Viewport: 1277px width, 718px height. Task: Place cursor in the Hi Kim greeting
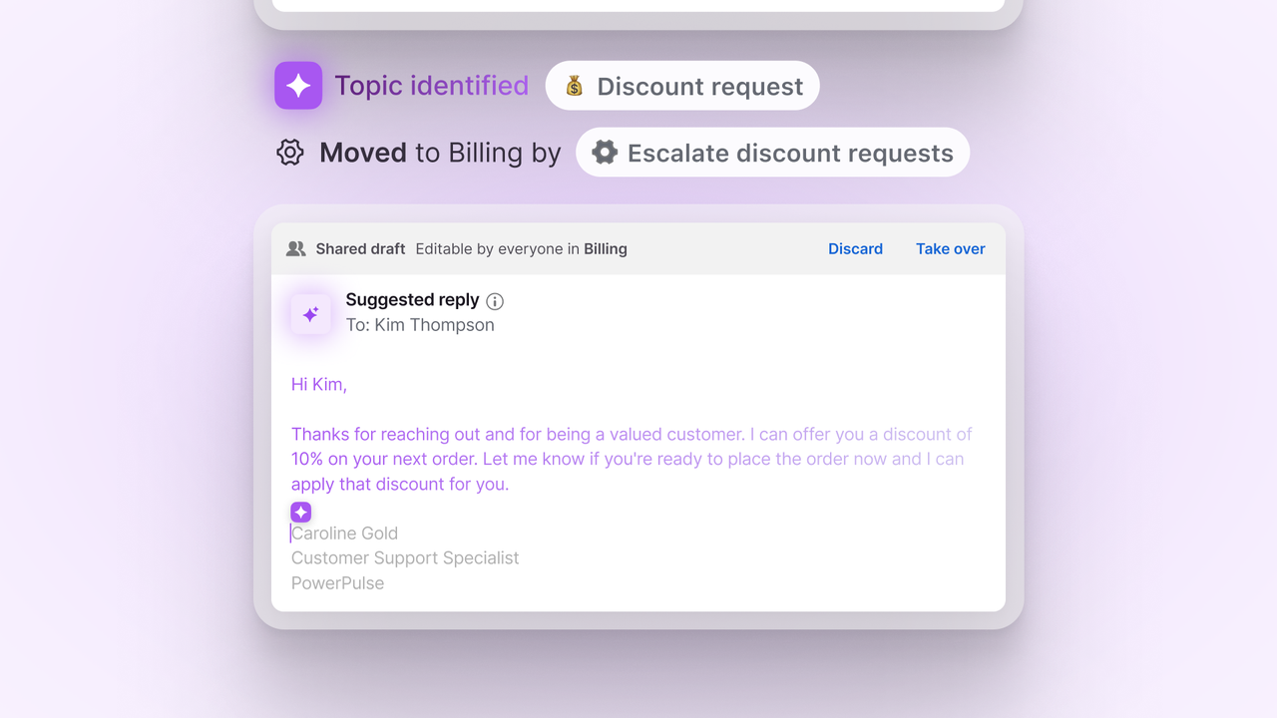[319, 384]
